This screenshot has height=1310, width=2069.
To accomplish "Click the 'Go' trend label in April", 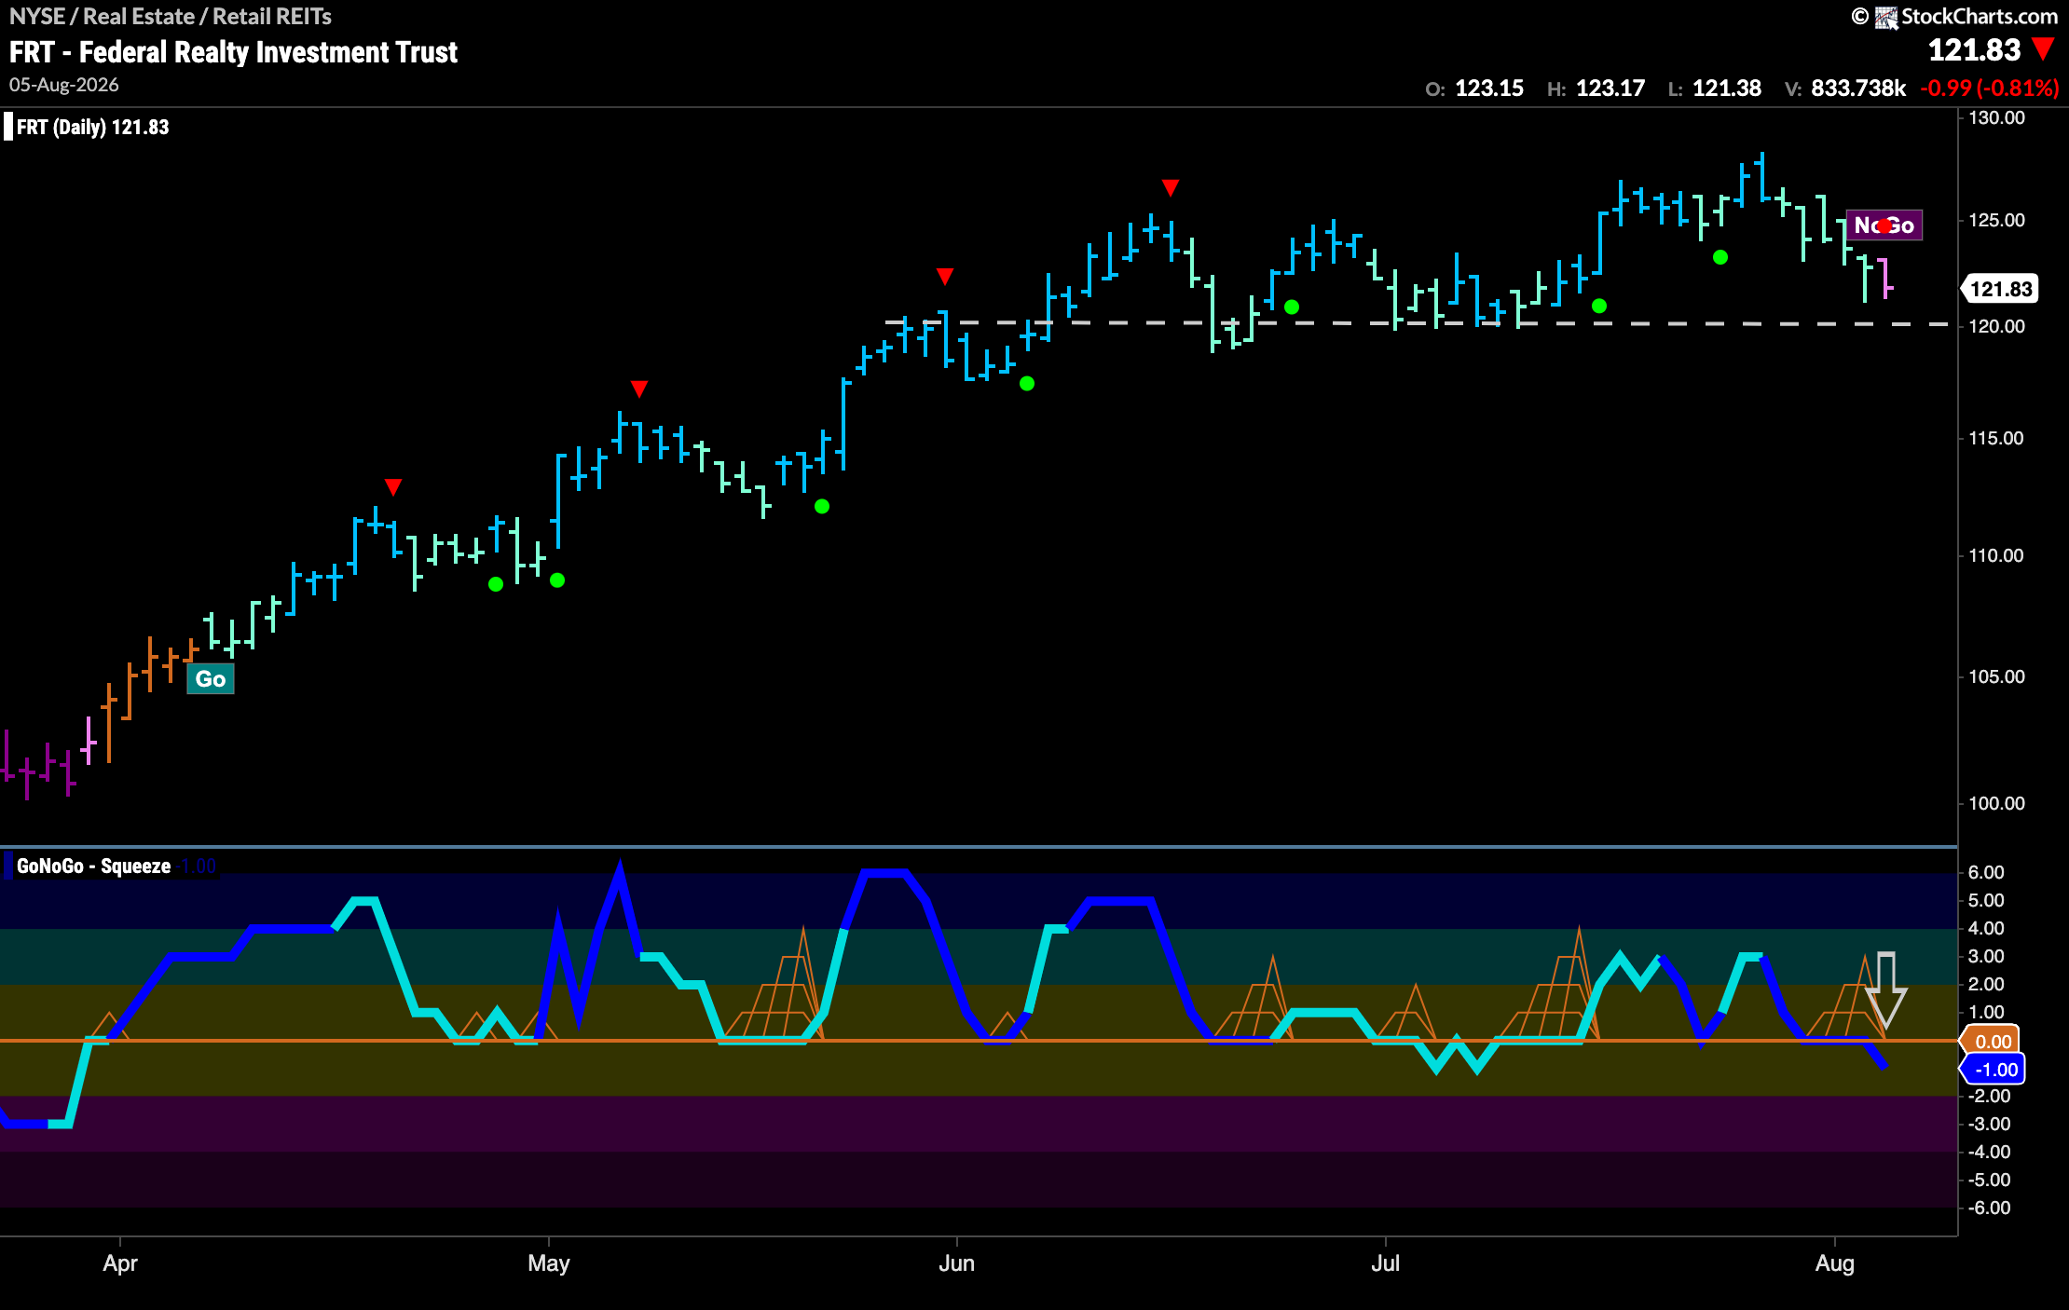I will click(x=211, y=678).
